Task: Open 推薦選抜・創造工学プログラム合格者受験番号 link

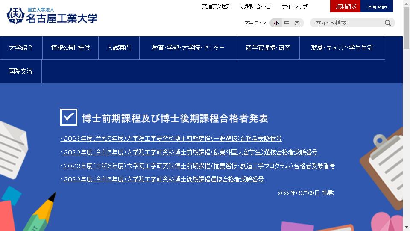Action: [198, 166]
